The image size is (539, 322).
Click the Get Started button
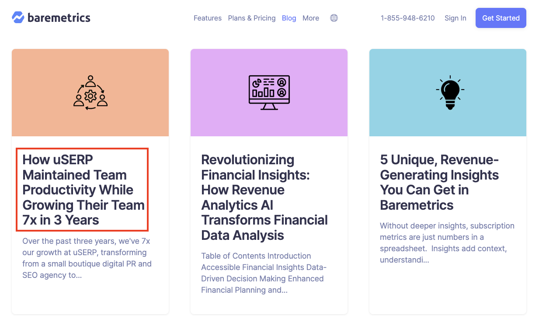pos(501,18)
